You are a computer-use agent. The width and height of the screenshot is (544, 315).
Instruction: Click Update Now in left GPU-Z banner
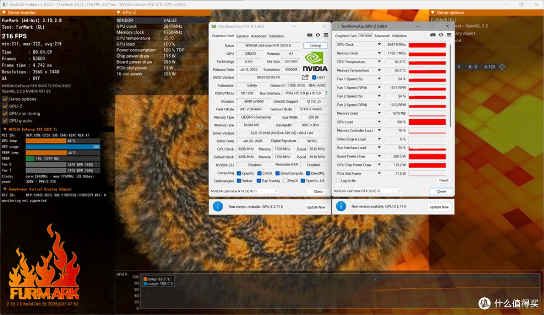[316, 207]
